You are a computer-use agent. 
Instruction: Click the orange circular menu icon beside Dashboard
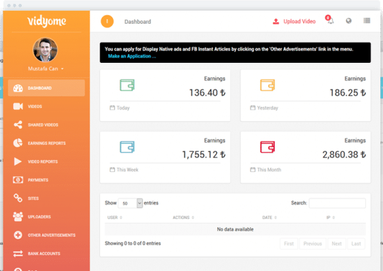click(x=107, y=21)
